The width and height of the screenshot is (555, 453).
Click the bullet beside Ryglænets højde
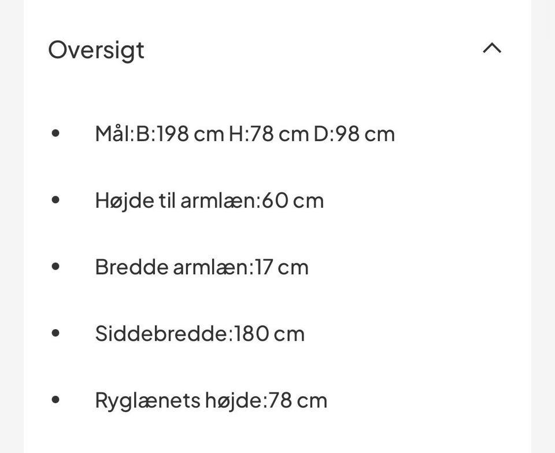click(x=56, y=399)
